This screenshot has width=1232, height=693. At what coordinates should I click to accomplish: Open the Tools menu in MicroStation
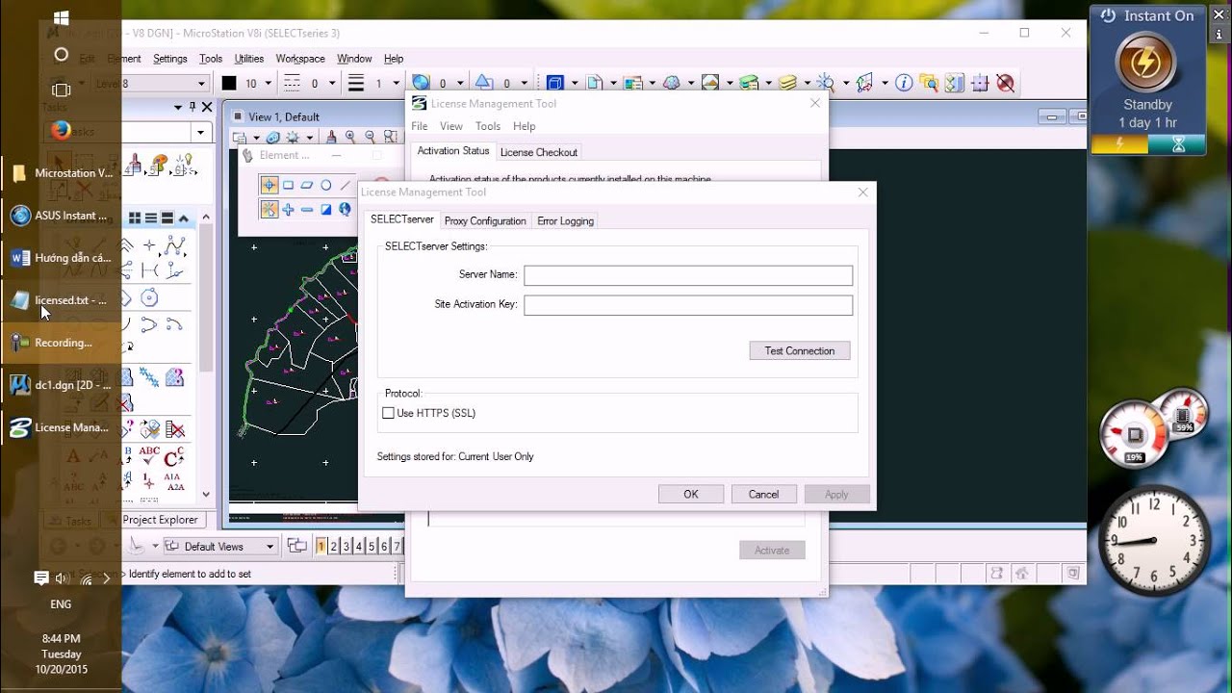pos(211,59)
